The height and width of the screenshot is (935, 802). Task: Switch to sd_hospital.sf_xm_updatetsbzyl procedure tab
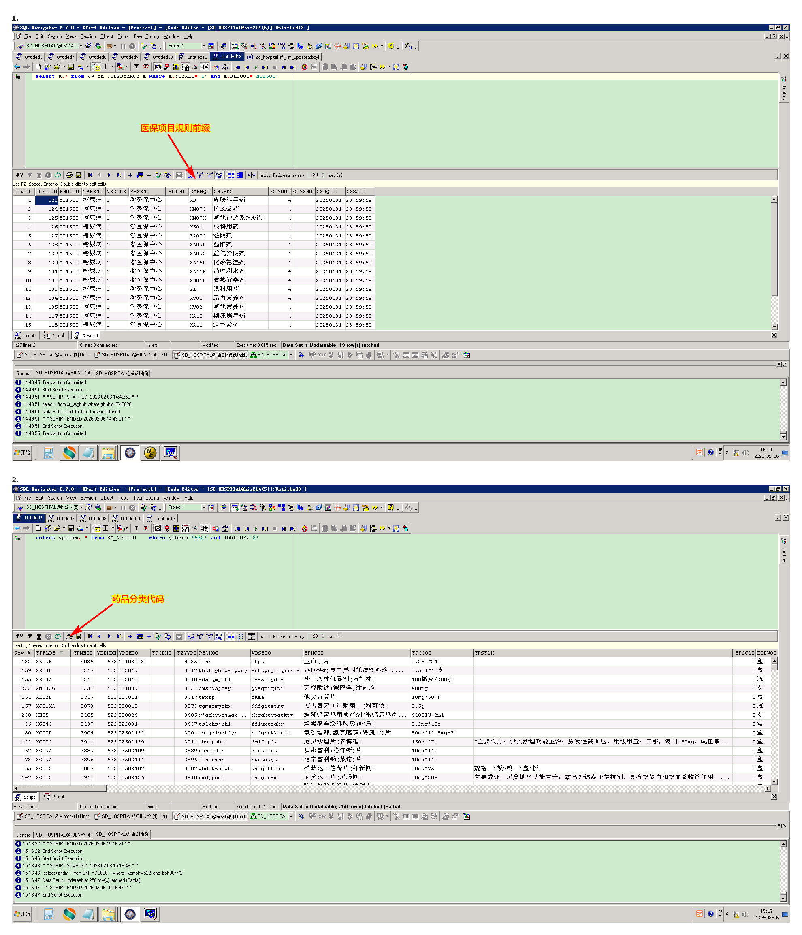[287, 57]
